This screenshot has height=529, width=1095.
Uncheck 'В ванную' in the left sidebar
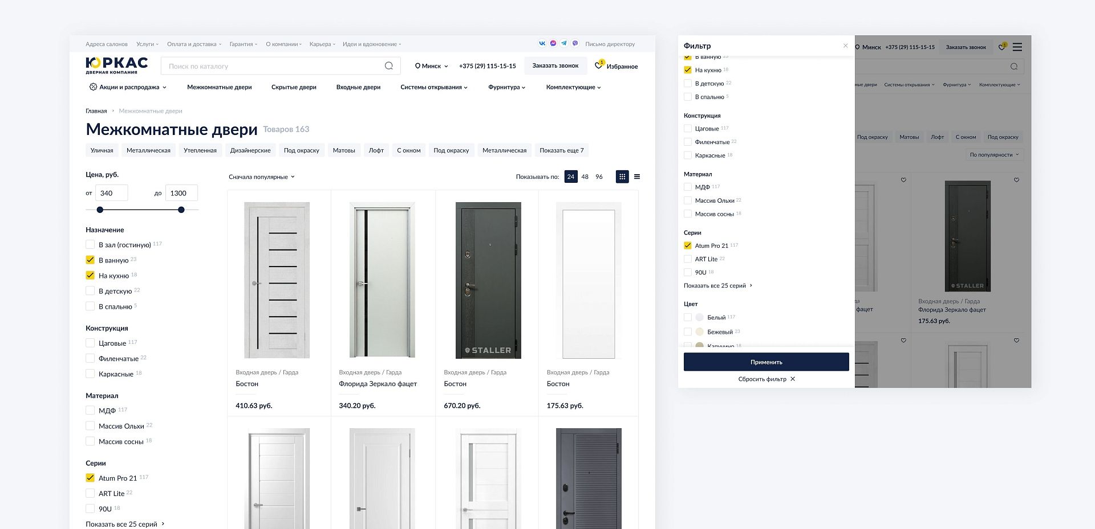click(90, 260)
